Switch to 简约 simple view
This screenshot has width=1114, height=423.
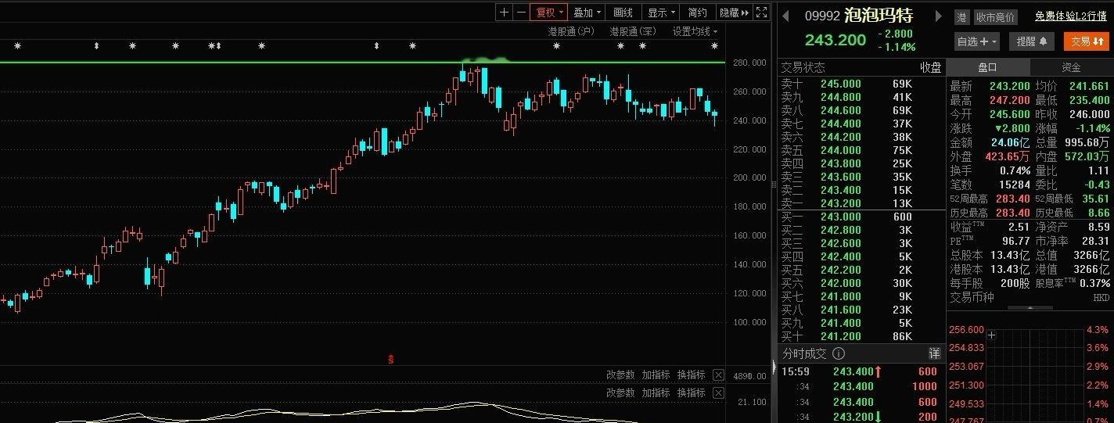point(698,13)
